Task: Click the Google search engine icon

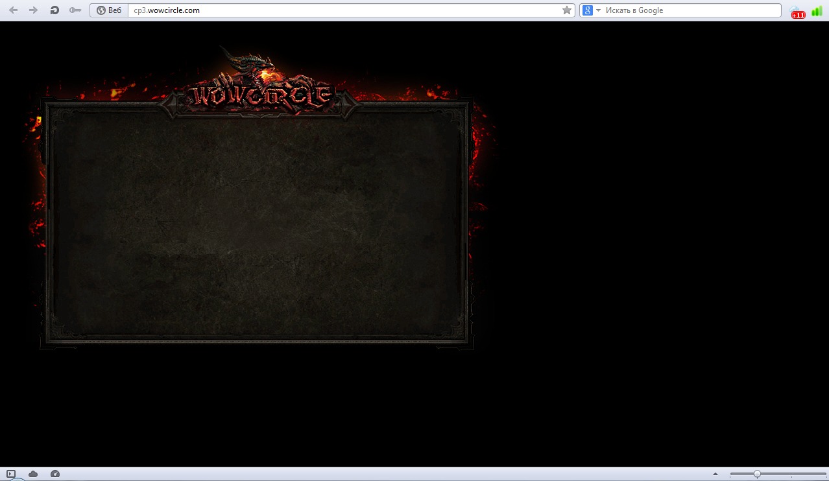Action: coord(587,10)
